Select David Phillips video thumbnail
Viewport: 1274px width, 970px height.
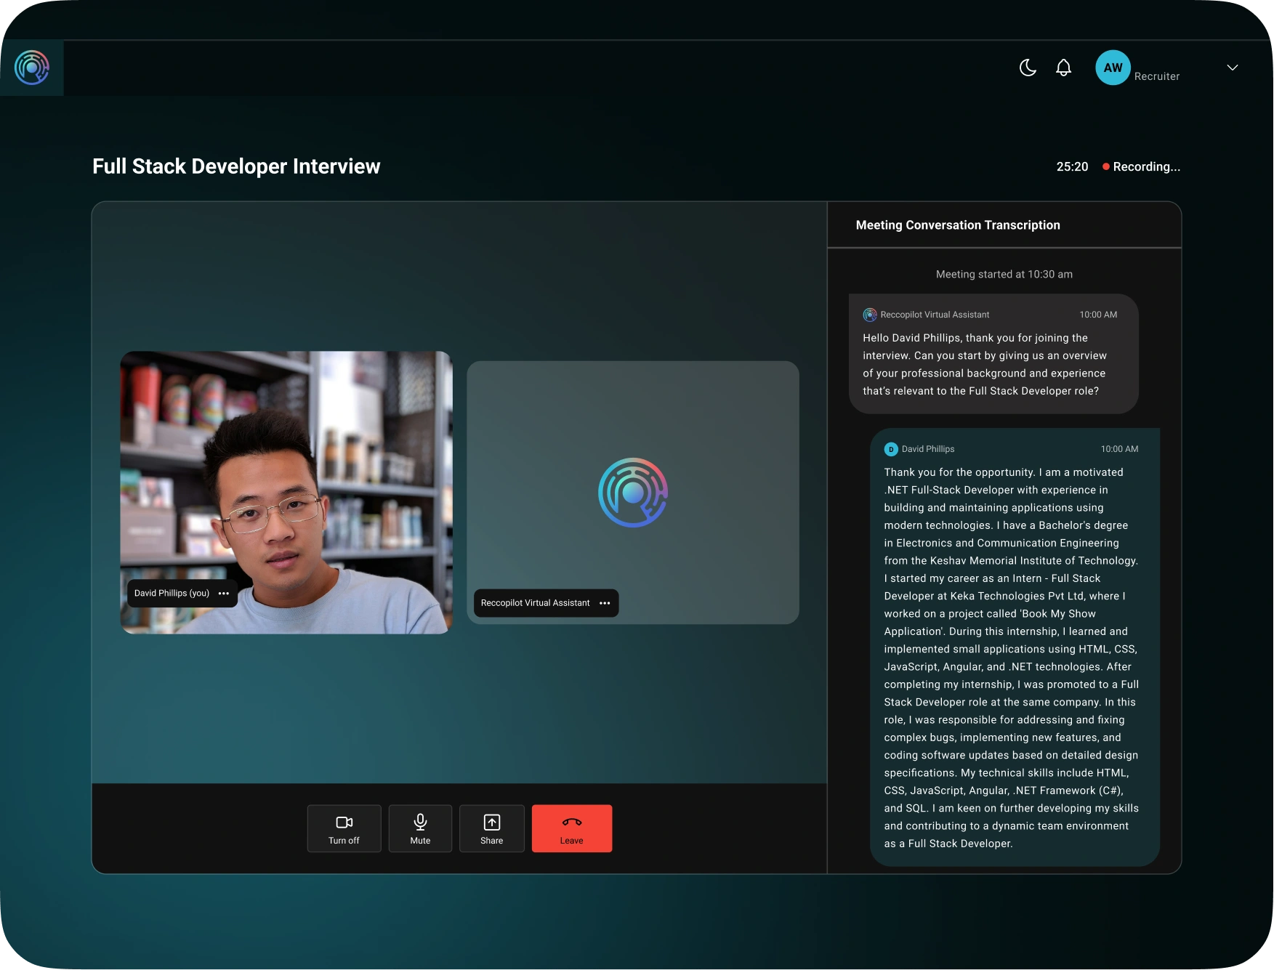tap(286, 493)
